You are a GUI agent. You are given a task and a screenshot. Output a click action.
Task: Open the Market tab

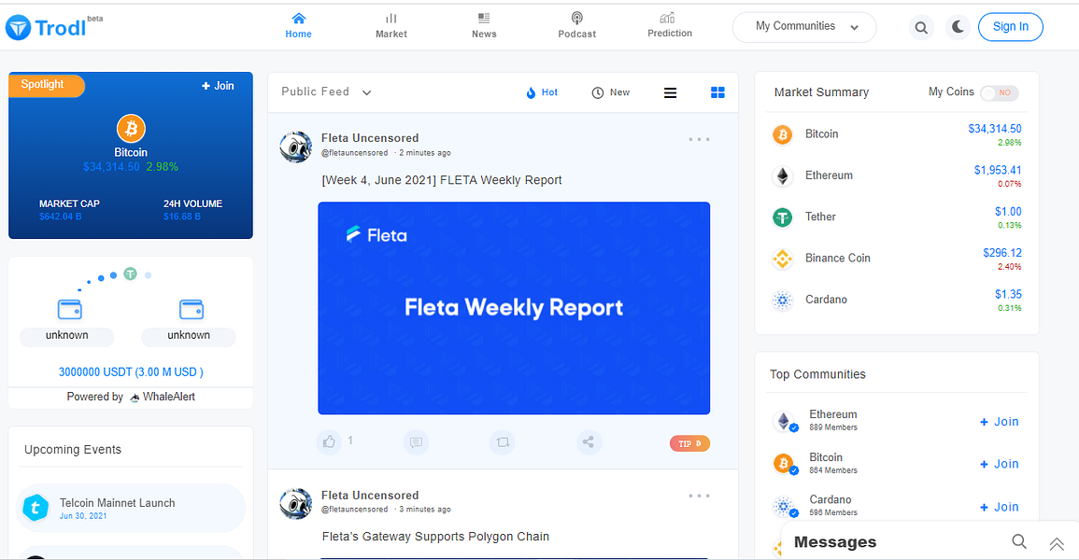pos(390,25)
